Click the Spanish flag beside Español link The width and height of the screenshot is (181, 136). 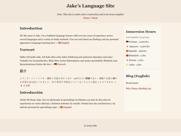(61, 107)
